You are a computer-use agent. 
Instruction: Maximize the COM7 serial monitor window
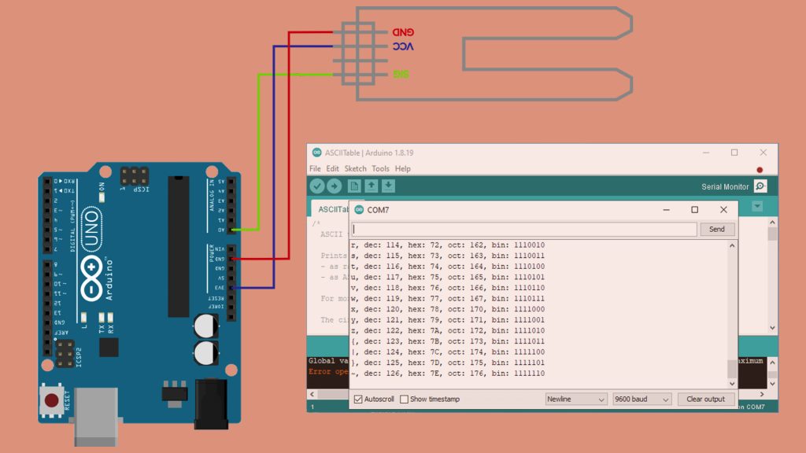694,209
